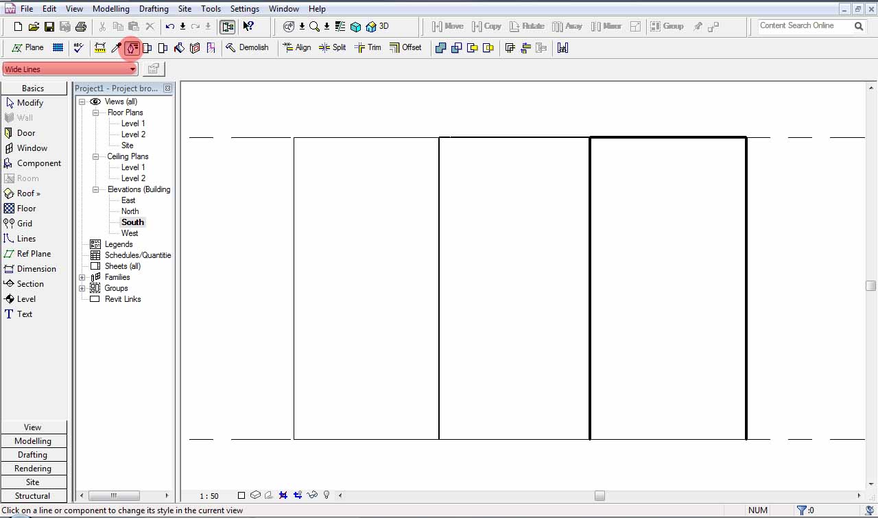Viewport: 878px width, 518px height.
Task: Expand the Families node
Action: pos(82,277)
